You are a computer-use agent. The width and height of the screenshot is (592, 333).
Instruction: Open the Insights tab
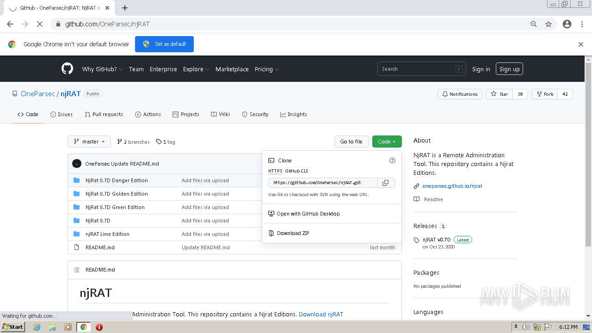[294, 114]
